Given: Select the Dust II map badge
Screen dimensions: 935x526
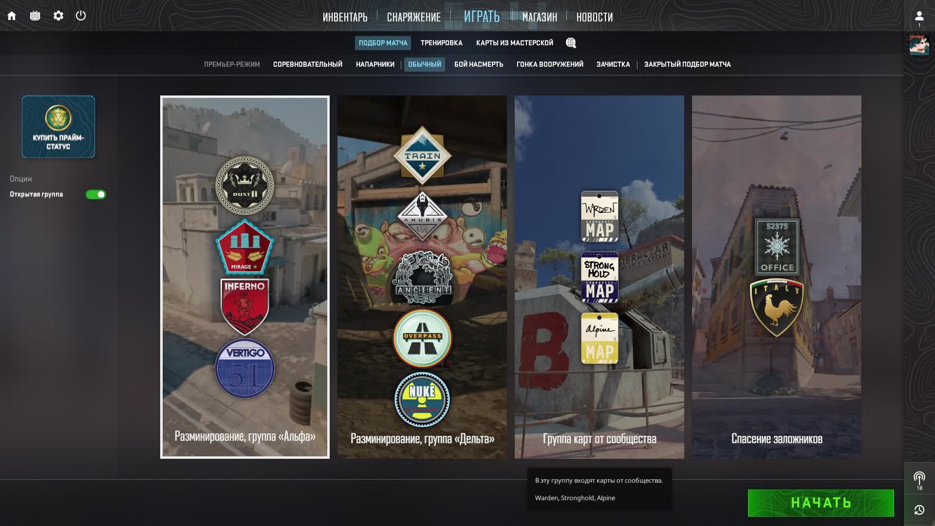Looking at the screenshot, I should 244,186.
